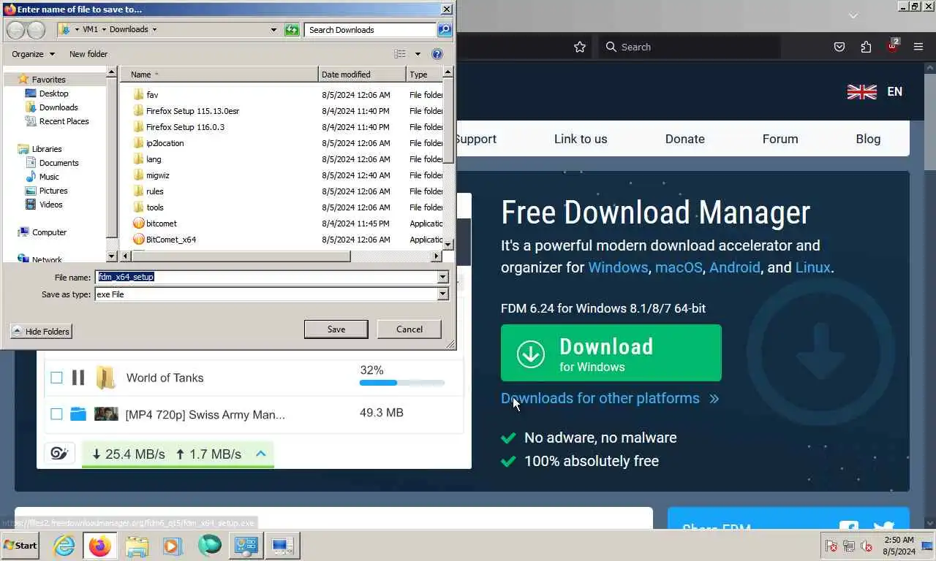Open the Organize dropdown menu
The height and width of the screenshot is (561, 936).
pyautogui.click(x=34, y=54)
